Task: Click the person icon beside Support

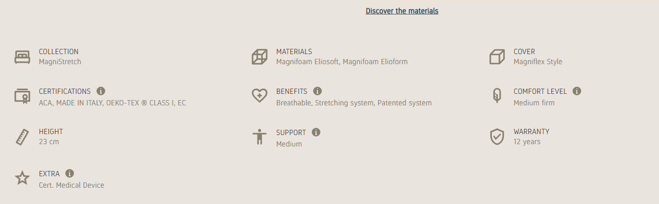Action: pyautogui.click(x=259, y=137)
